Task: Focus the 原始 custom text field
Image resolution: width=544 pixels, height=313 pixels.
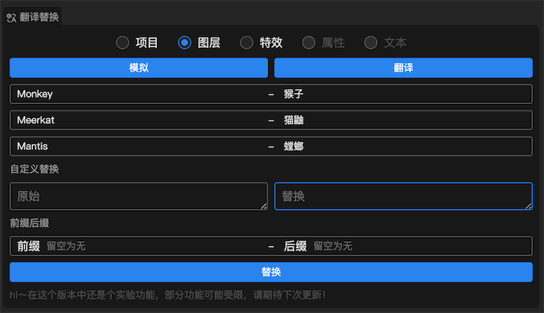Action: click(139, 196)
